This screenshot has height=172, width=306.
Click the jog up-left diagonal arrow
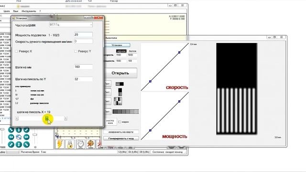pyautogui.click(x=11, y=129)
